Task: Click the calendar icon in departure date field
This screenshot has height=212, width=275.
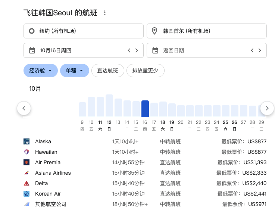Action: coord(32,50)
